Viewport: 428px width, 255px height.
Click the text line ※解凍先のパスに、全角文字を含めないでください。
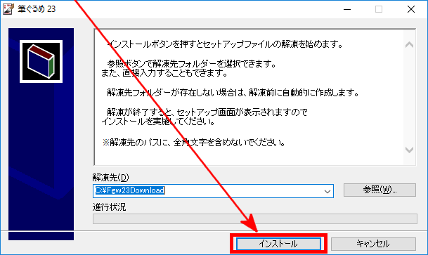(x=194, y=143)
